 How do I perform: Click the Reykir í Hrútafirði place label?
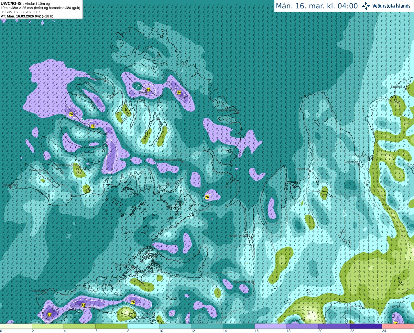(x=240, y=236)
